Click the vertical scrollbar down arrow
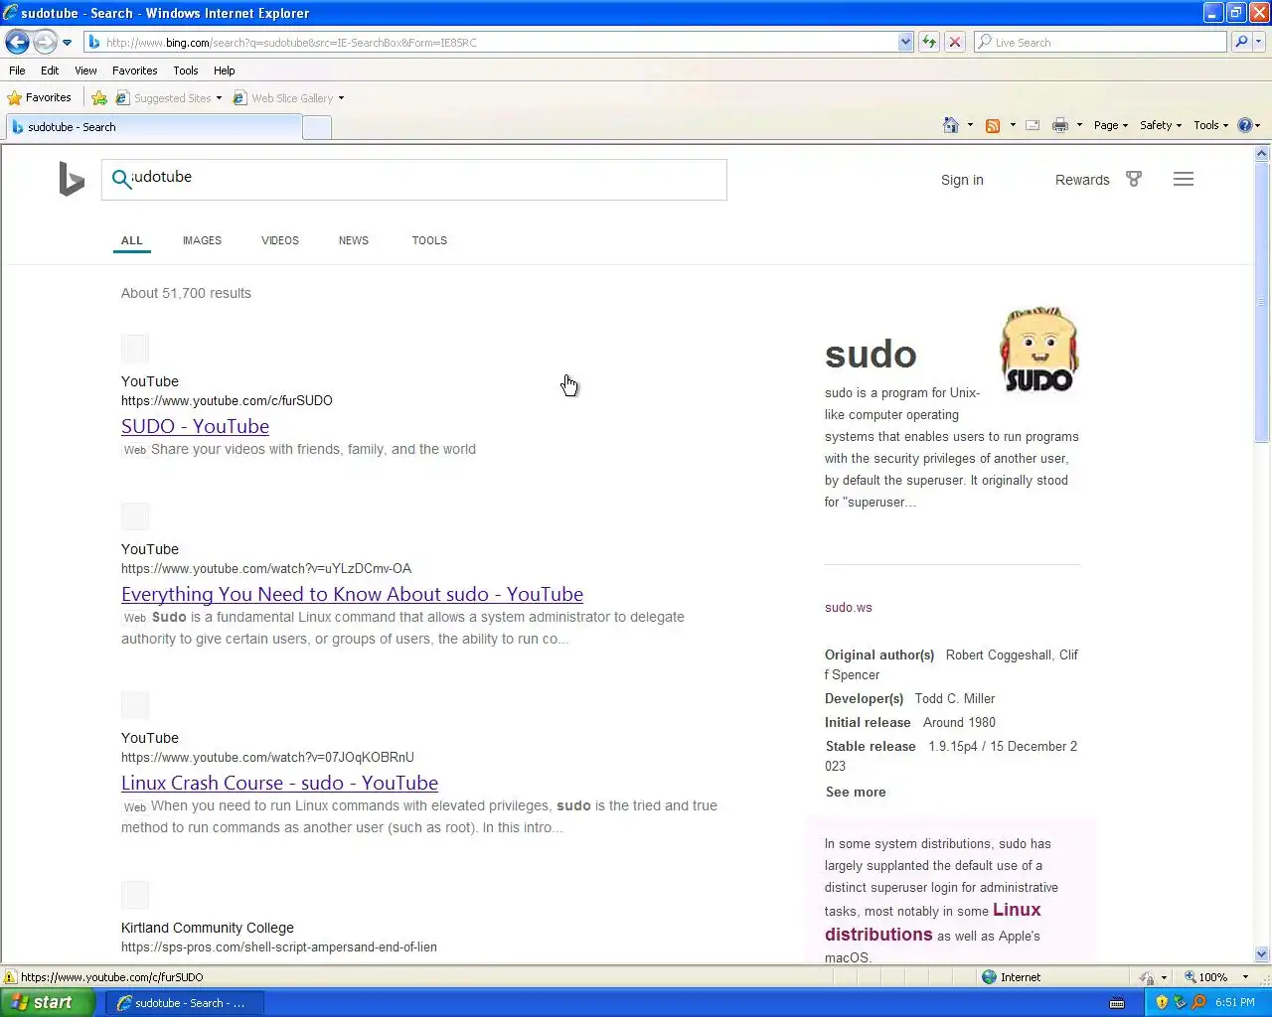This screenshot has height=1017, width=1272. (1262, 954)
